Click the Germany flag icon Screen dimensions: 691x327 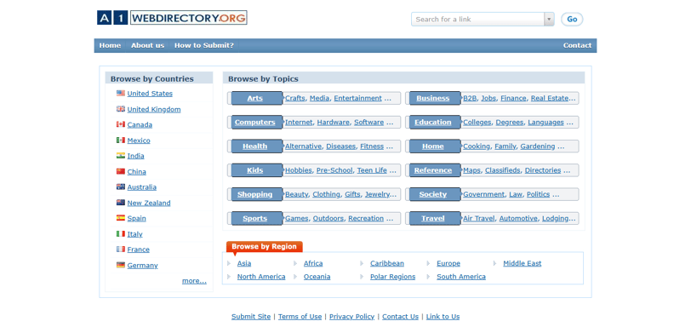tap(121, 266)
